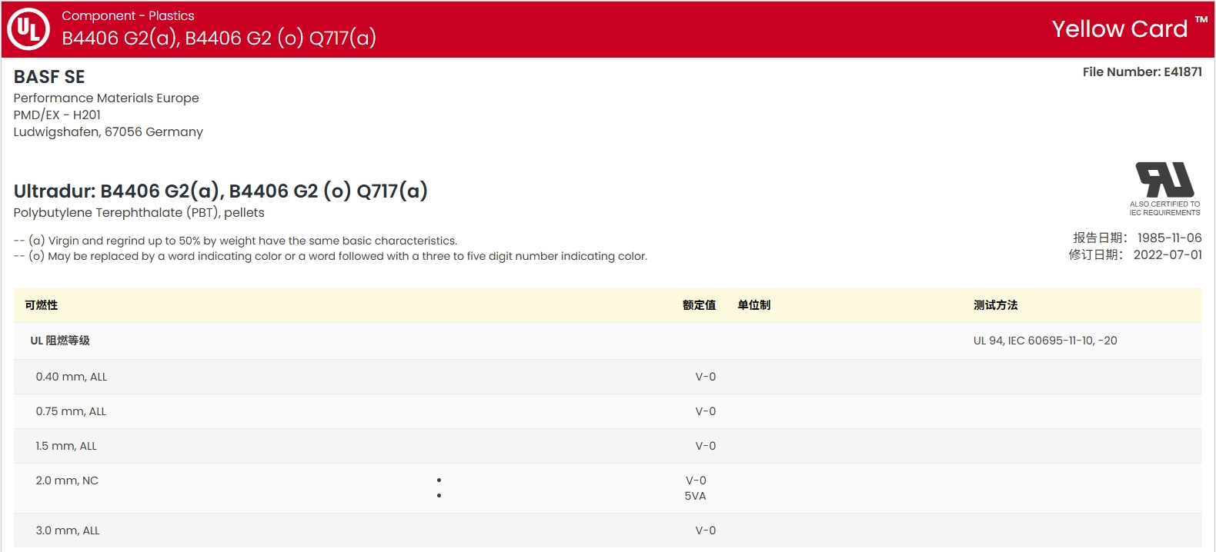Click the V-0 value for 2.0 mm NC
This screenshot has height=552, width=1216.
(x=696, y=481)
